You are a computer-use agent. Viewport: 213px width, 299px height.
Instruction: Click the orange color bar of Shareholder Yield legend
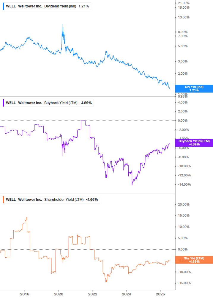[x=4, y=200]
